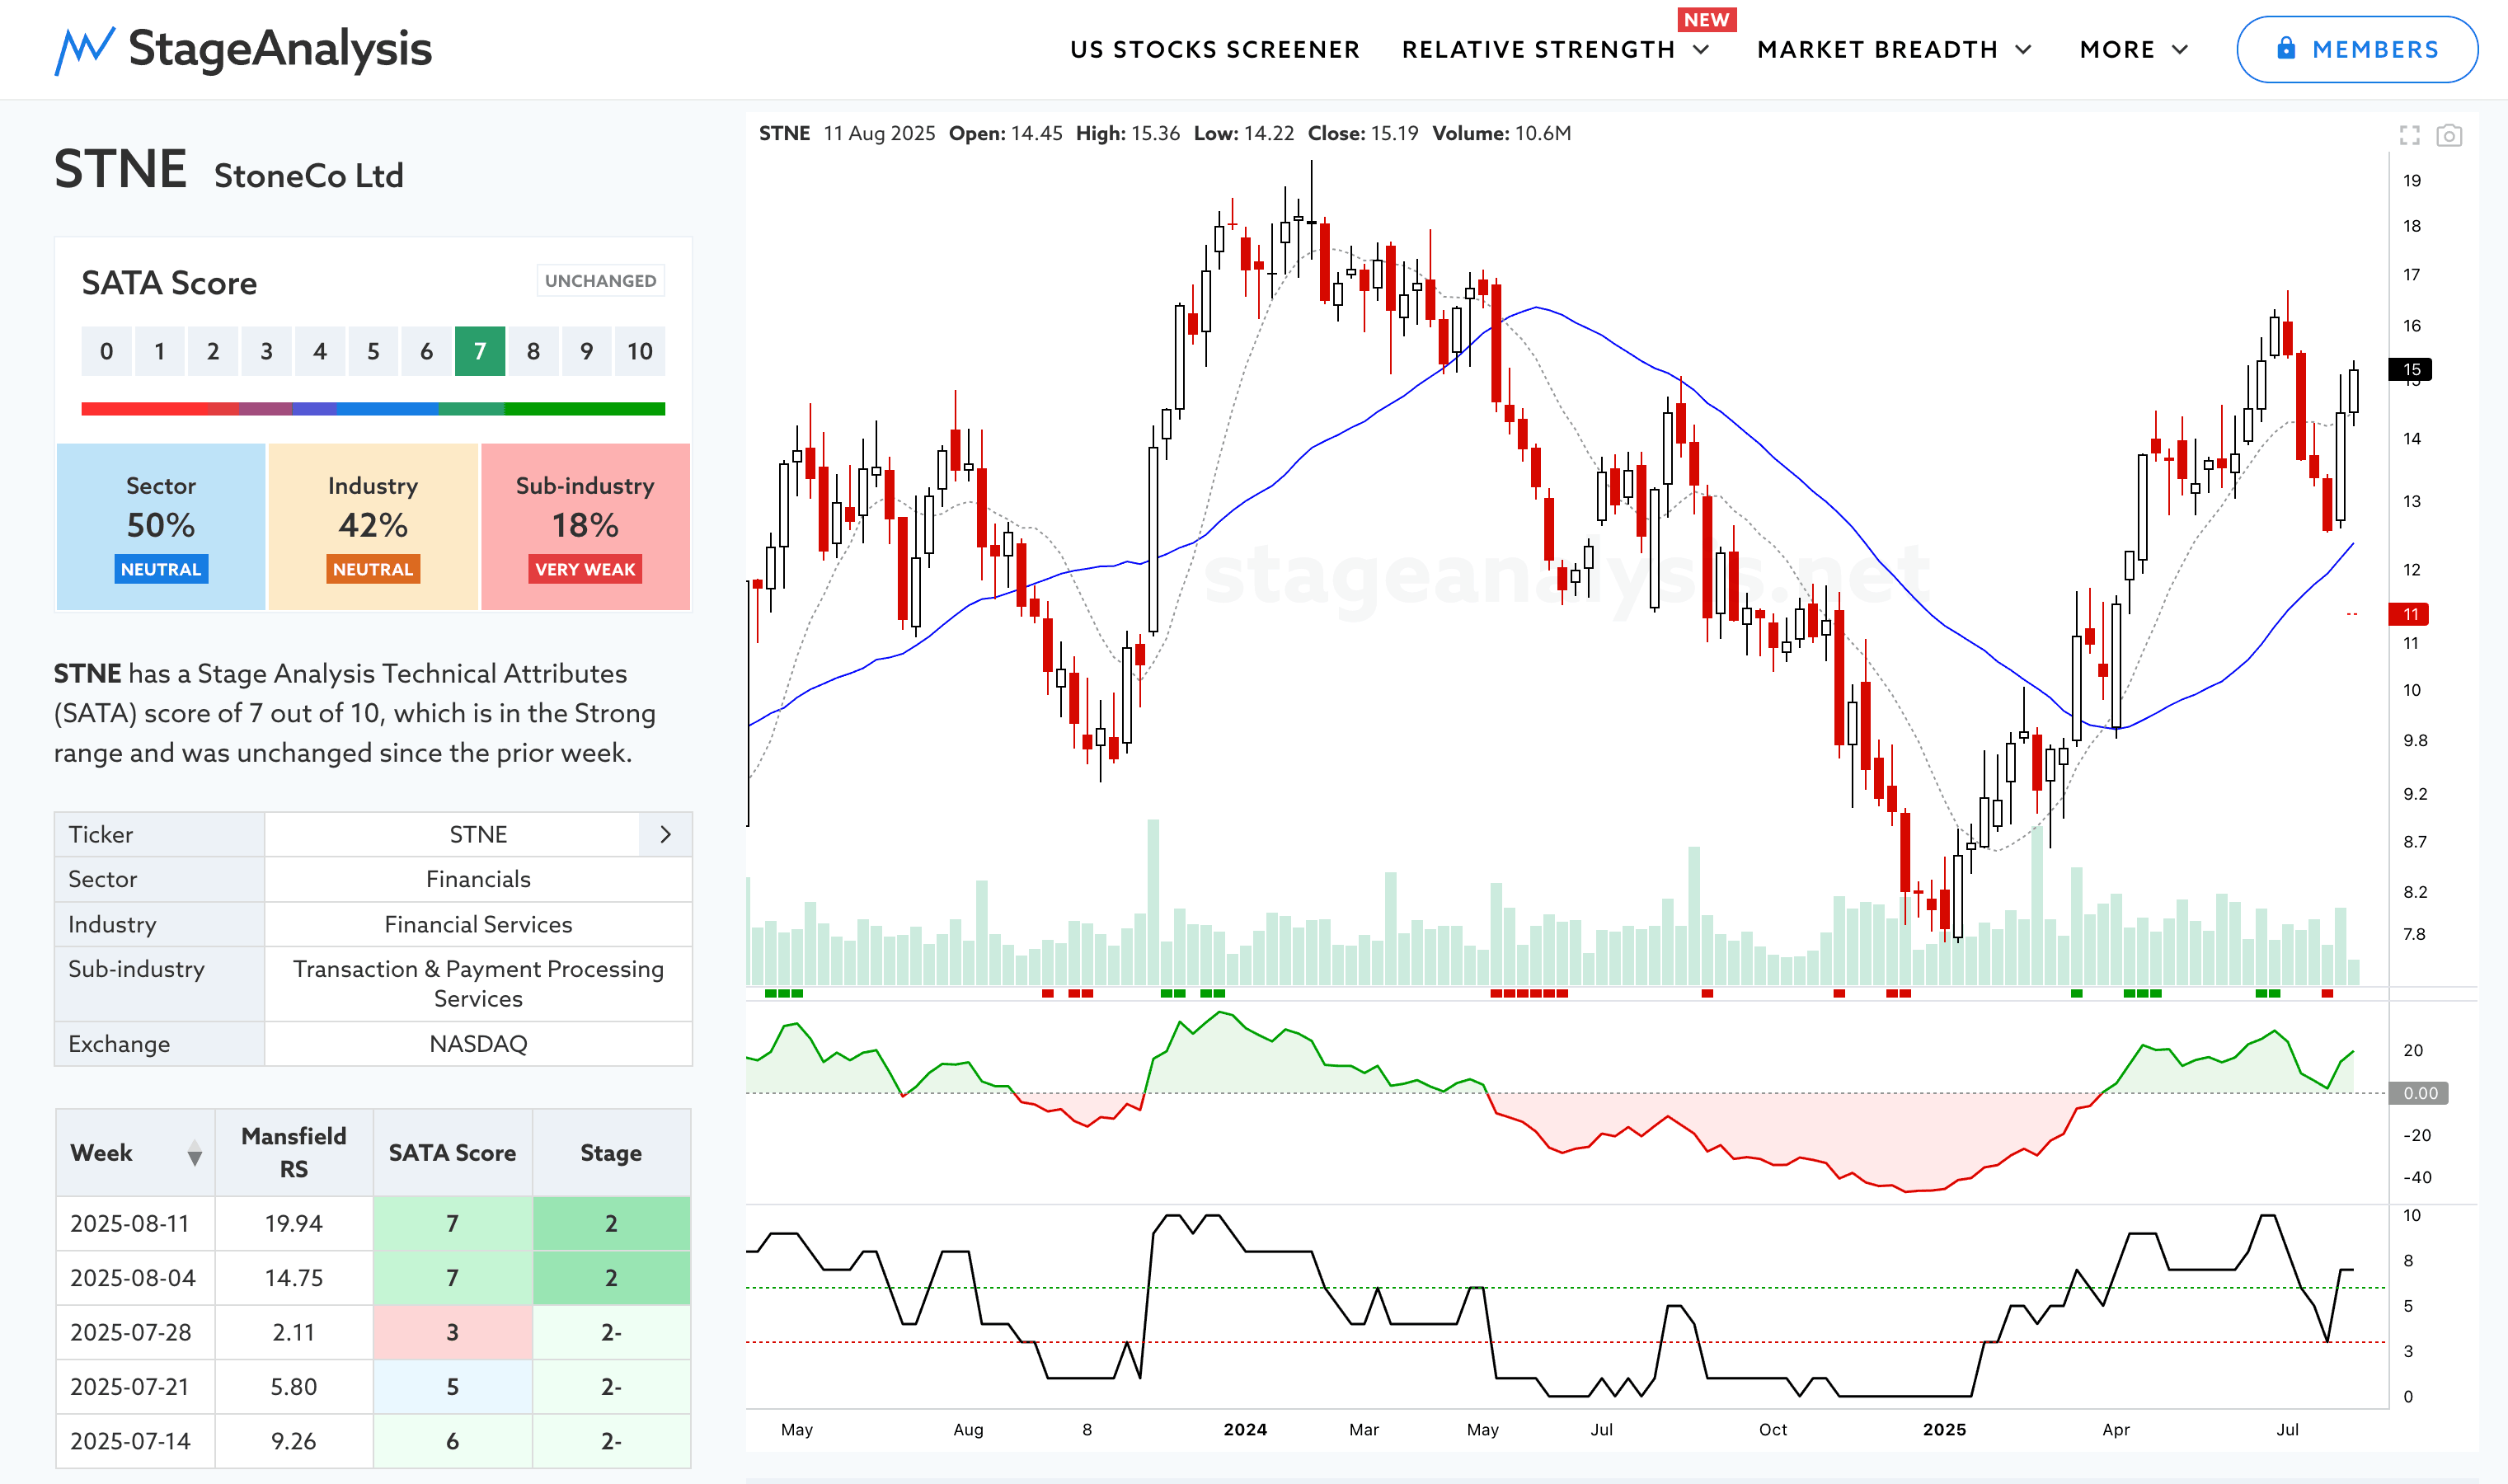Click Transaction & Payment Processing Services value

tap(478, 984)
